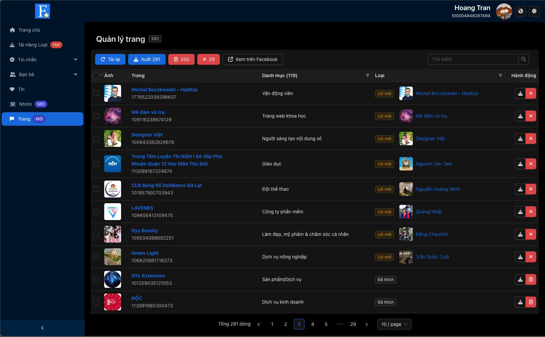Expand the Bạn bè sidebar menu
The width and height of the screenshot is (545, 337).
[x=42, y=74]
